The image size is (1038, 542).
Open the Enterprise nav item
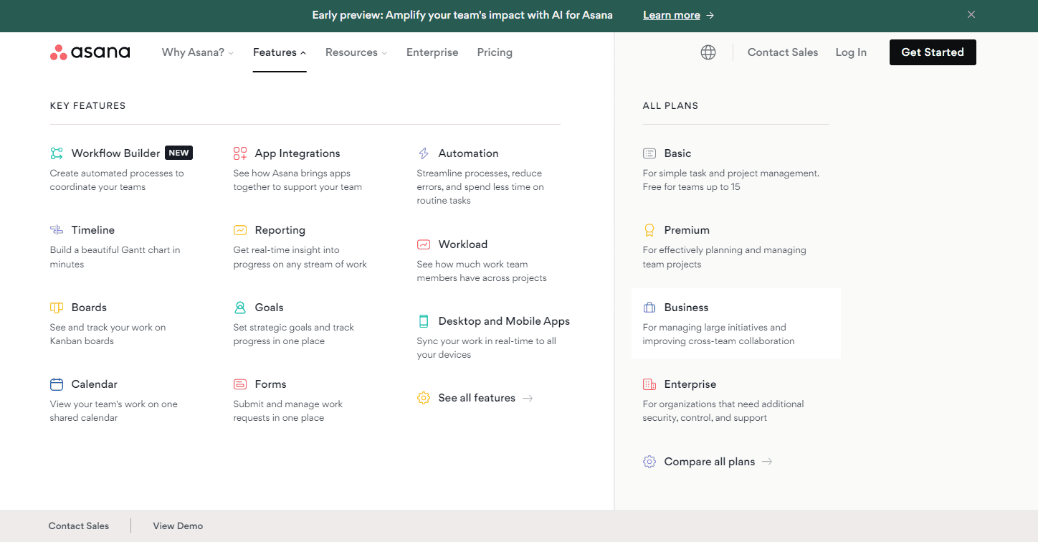point(432,52)
